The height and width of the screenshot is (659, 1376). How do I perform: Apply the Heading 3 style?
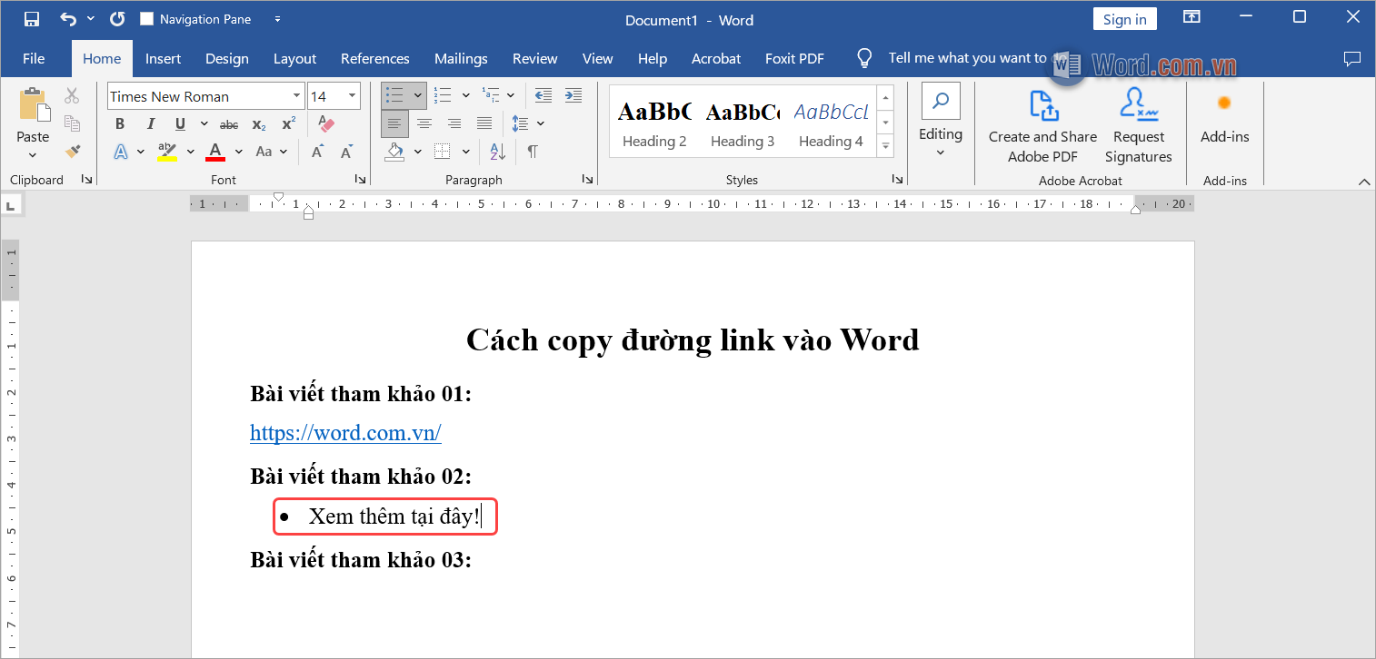(x=743, y=121)
